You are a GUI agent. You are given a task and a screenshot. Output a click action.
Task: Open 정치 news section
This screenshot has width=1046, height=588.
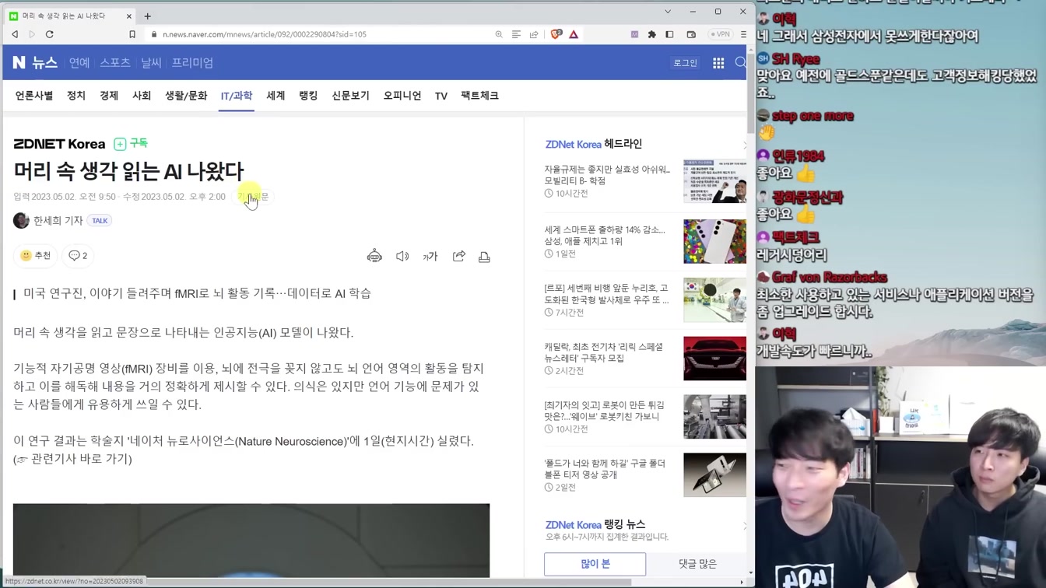coord(76,96)
